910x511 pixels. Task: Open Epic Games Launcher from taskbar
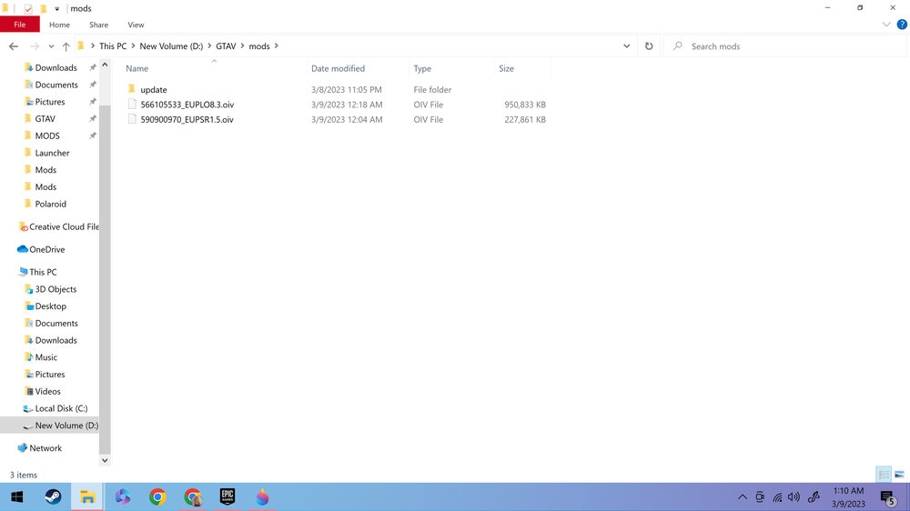point(227,497)
